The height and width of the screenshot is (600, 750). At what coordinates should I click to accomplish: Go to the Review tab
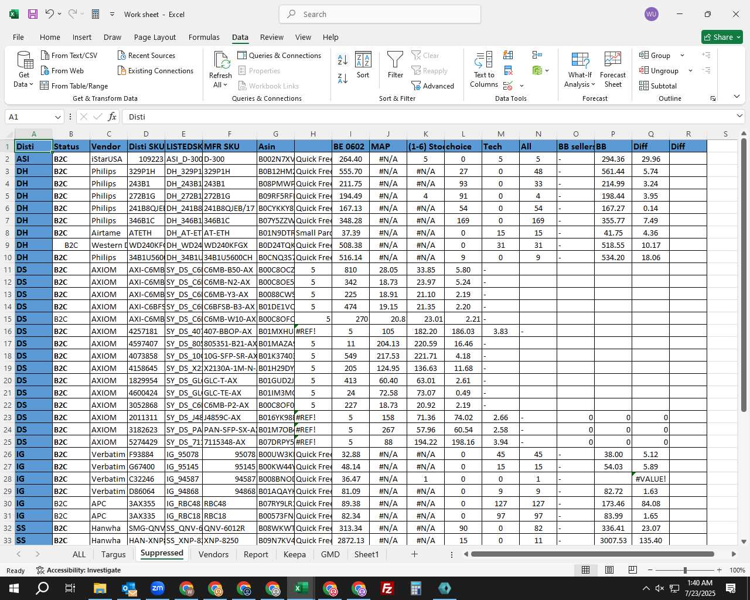click(x=272, y=37)
